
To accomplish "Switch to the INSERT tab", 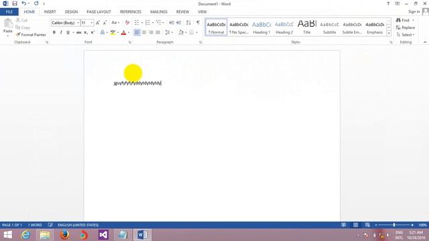I will click(50, 12).
